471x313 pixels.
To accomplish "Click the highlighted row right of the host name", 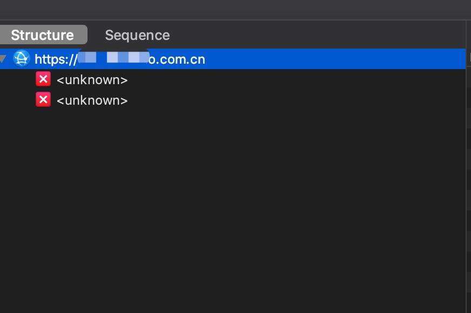I will 335,59.
